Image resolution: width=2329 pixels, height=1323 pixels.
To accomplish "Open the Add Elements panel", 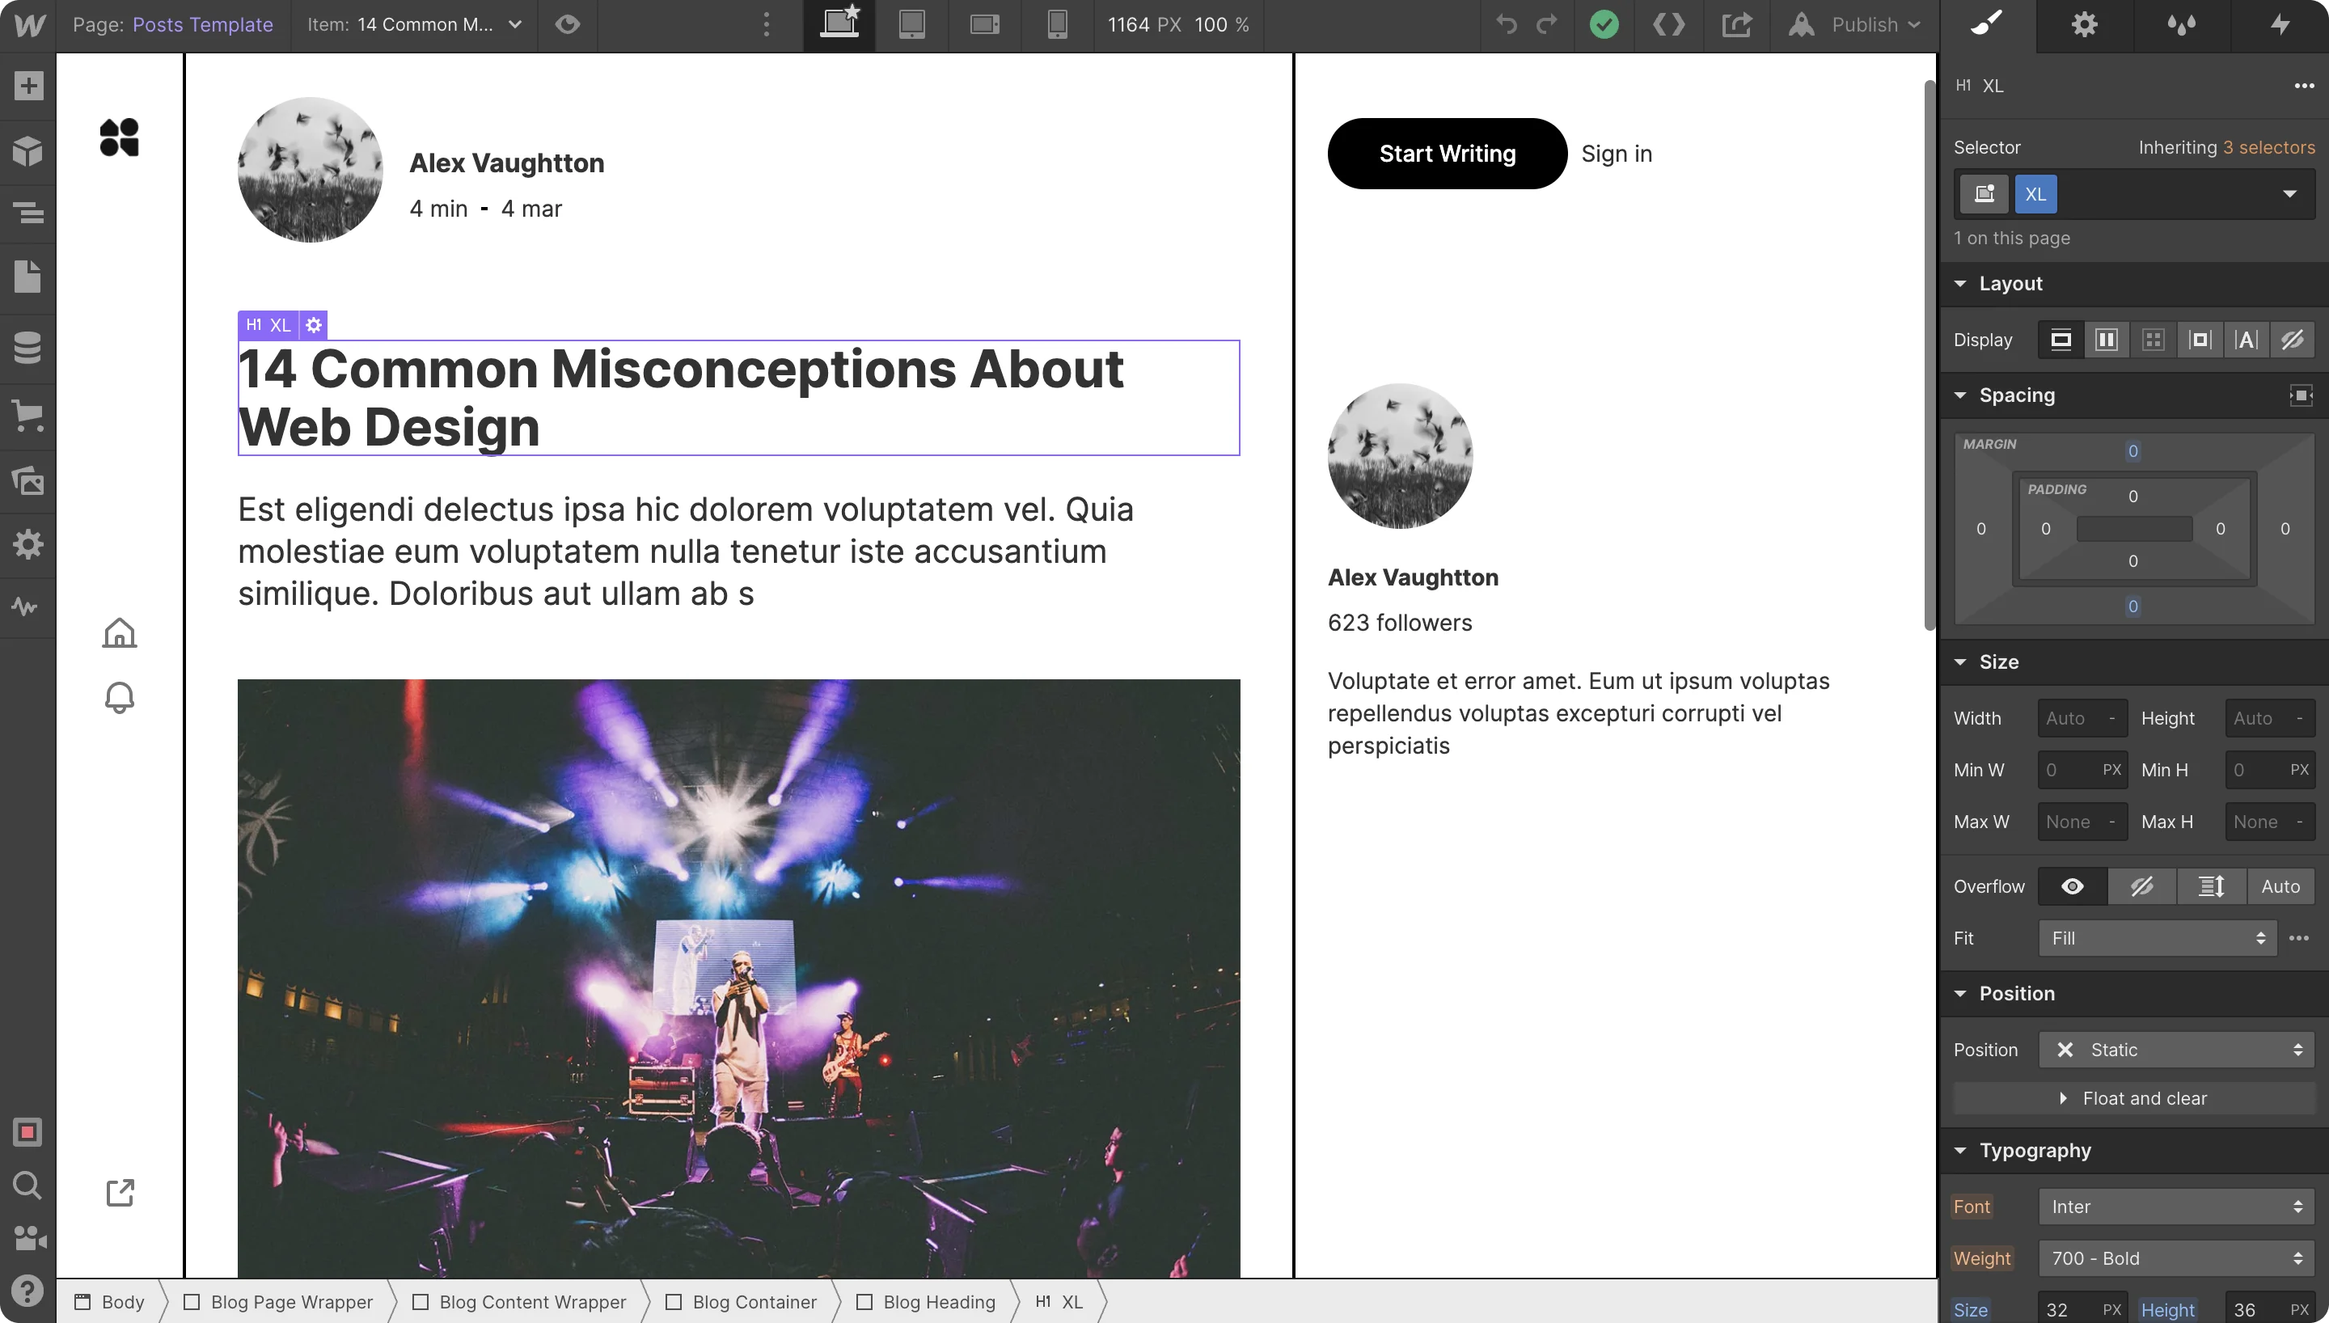I will [x=28, y=87].
